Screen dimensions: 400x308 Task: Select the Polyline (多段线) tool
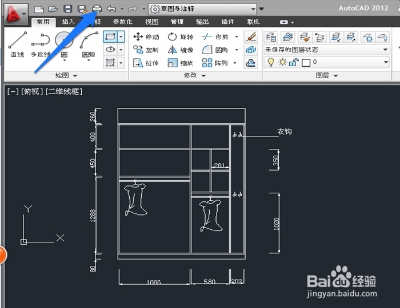[x=41, y=45]
